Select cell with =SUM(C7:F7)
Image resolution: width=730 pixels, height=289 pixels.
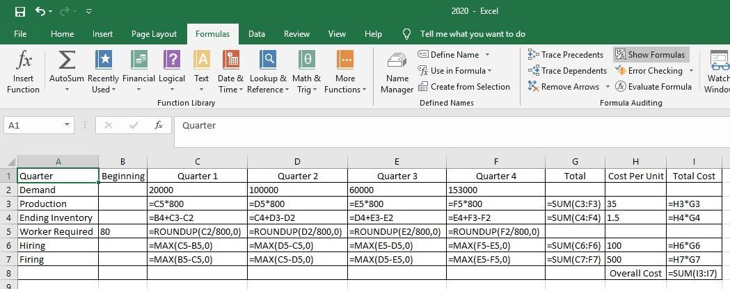[x=576, y=259]
